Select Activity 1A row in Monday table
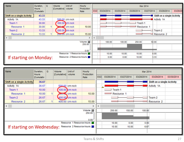This screenshot has width=184, height=142. (x=48, y=19)
